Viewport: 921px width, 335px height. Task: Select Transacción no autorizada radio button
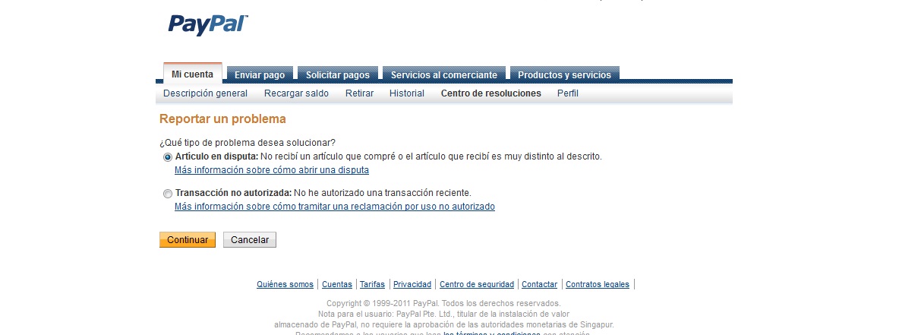(x=168, y=194)
